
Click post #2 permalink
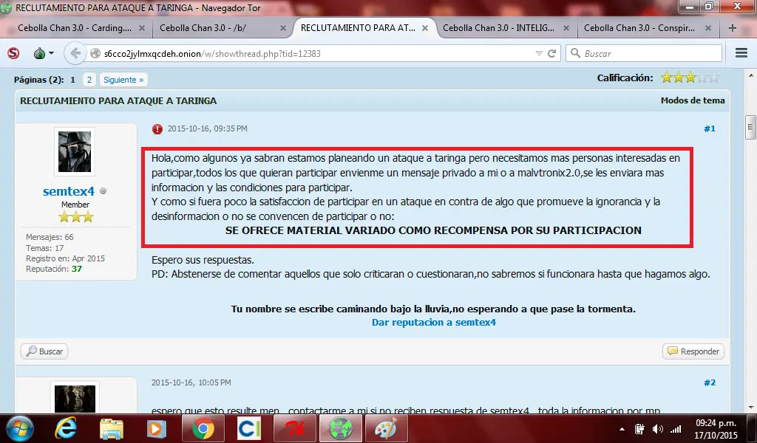pos(709,382)
